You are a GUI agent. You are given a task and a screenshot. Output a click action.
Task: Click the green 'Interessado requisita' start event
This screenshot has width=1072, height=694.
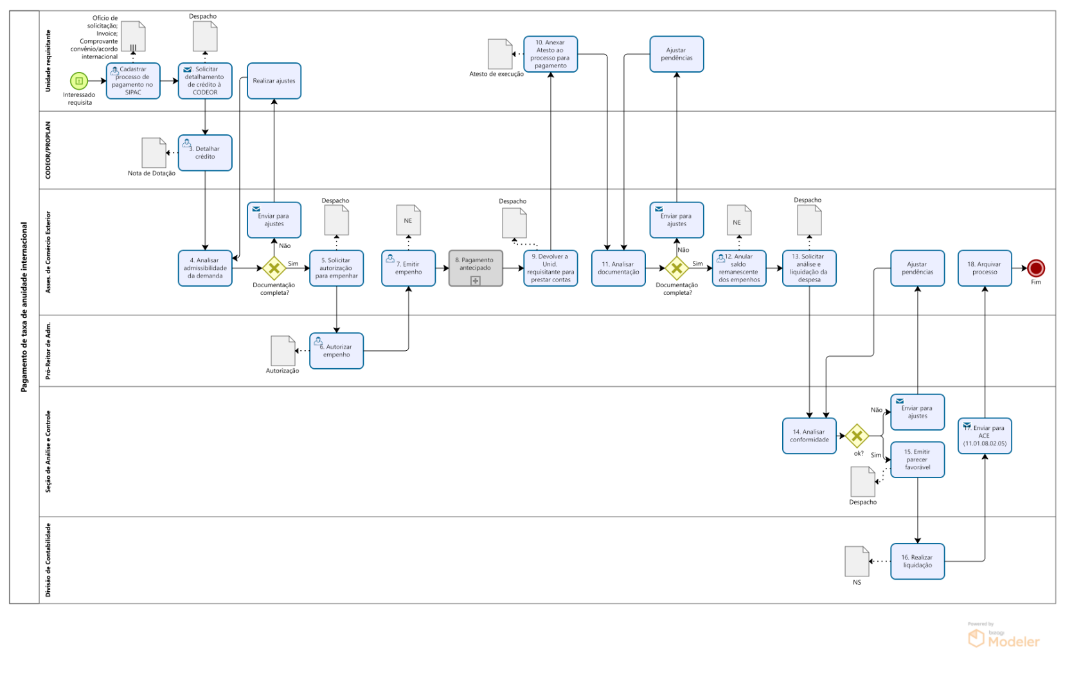click(79, 81)
